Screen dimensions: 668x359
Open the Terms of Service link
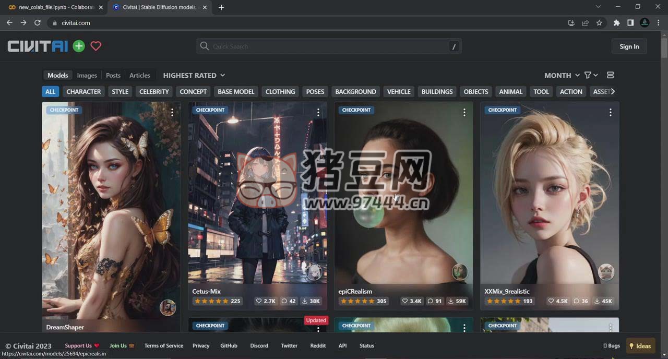click(x=164, y=345)
